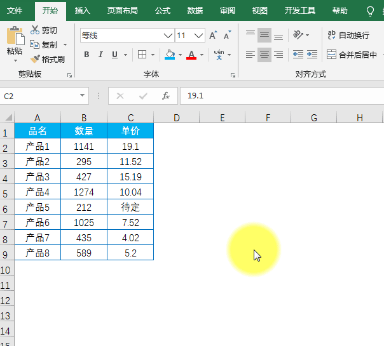Open font group dialog launcher
384x346 pixels.
[233, 76]
